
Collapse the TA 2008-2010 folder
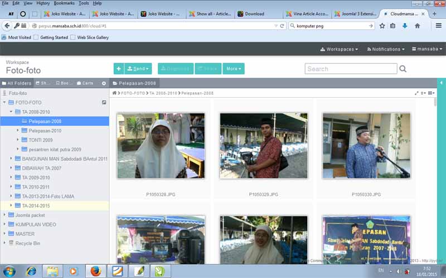pos(11,112)
